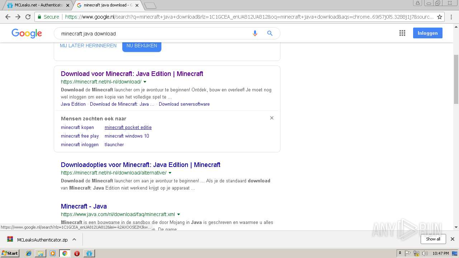Select the Chrome taskbar icon
Screen dimensions: 459x258
(65, 253)
